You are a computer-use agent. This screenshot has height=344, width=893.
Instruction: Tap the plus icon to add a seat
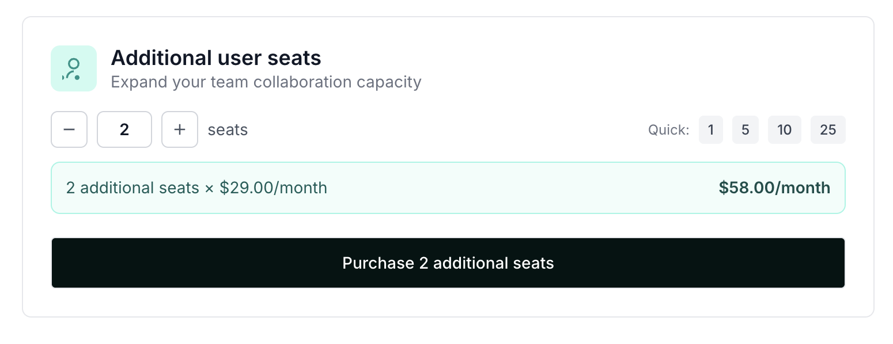pyautogui.click(x=180, y=129)
